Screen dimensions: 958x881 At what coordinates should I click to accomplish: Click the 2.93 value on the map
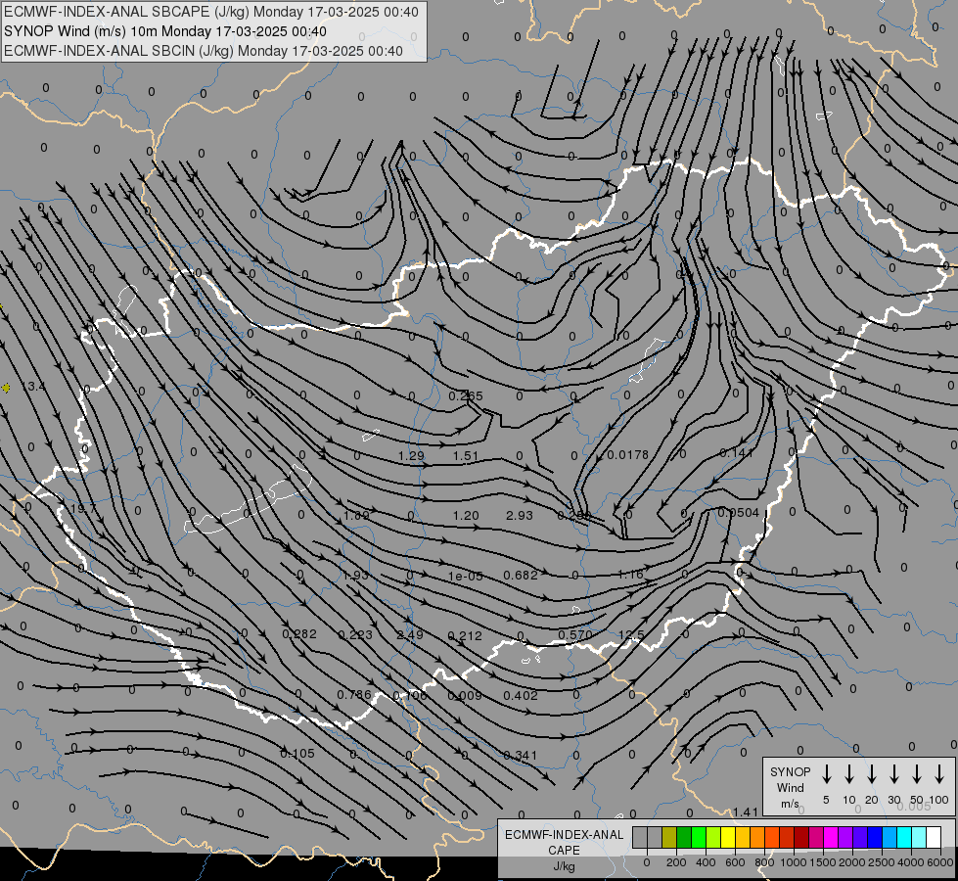520,516
